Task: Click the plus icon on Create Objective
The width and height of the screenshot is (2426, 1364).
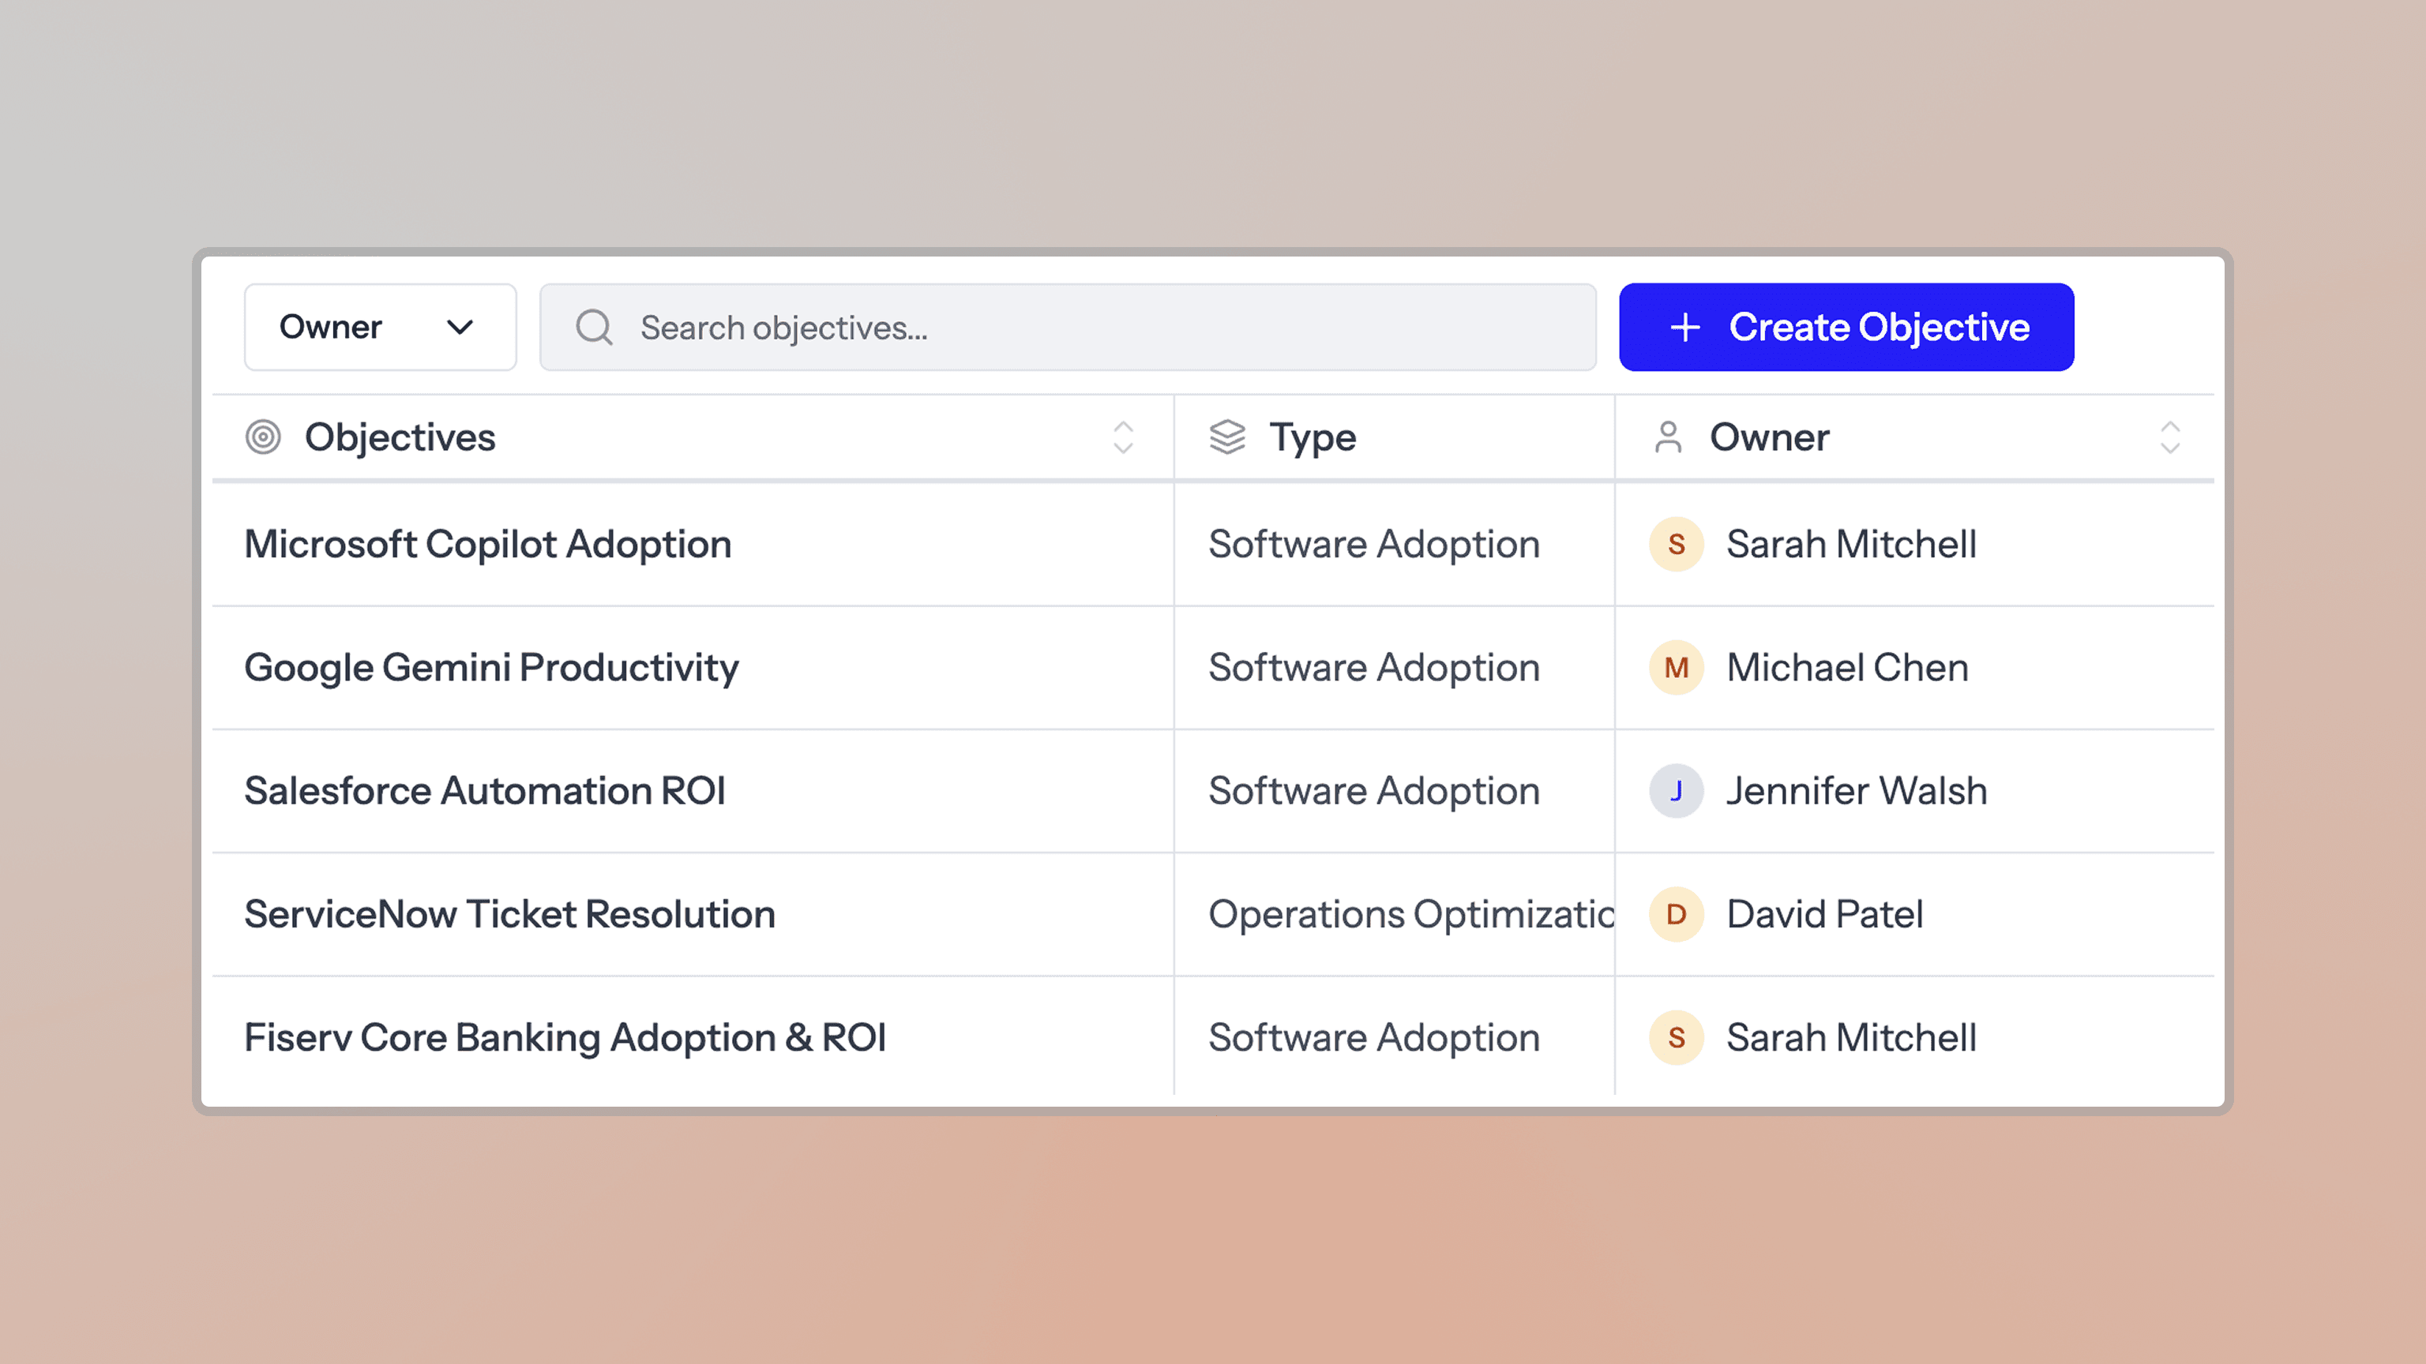Action: (x=1684, y=328)
